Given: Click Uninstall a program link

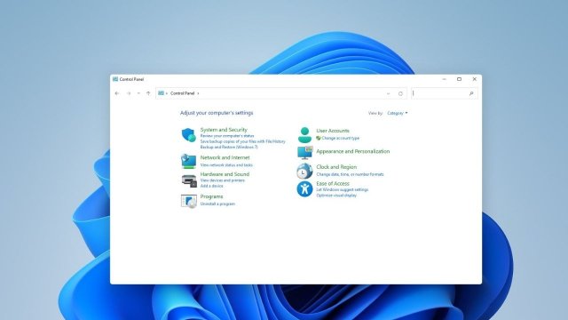Looking at the screenshot, I should tap(217, 204).
